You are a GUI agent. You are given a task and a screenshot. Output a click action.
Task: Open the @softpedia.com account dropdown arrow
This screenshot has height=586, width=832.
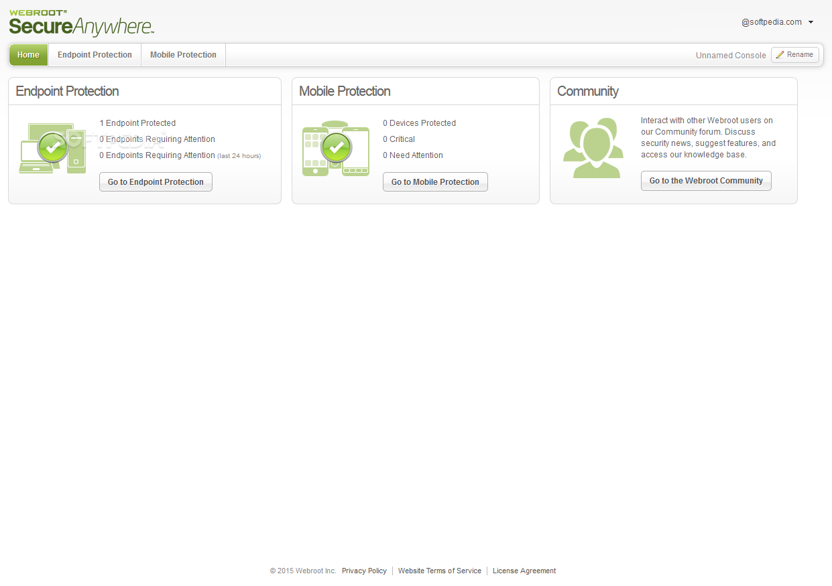click(811, 22)
